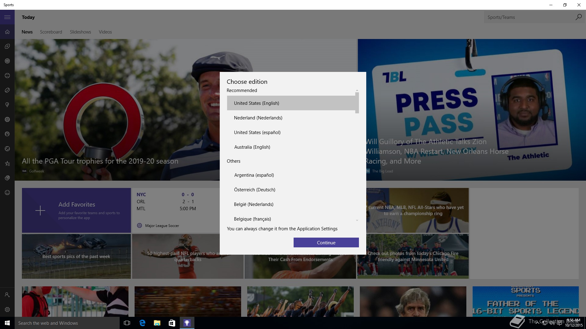Open Father of the 16-Bit Sports Legend tile
The width and height of the screenshot is (586, 329).
[x=526, y=302]
